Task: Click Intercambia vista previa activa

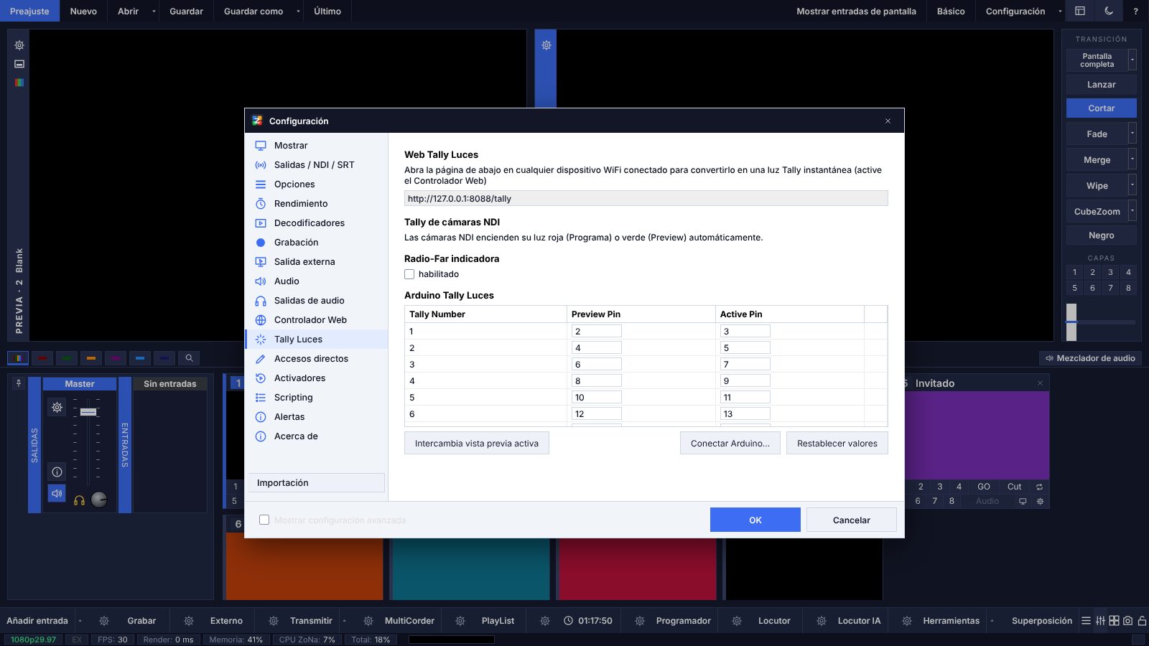Action: [x=477, y=444]
